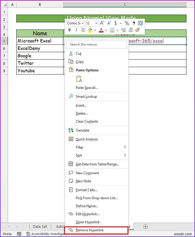Click the center align icon
Viewport: 195px width, 237px height.
point(83,30)
